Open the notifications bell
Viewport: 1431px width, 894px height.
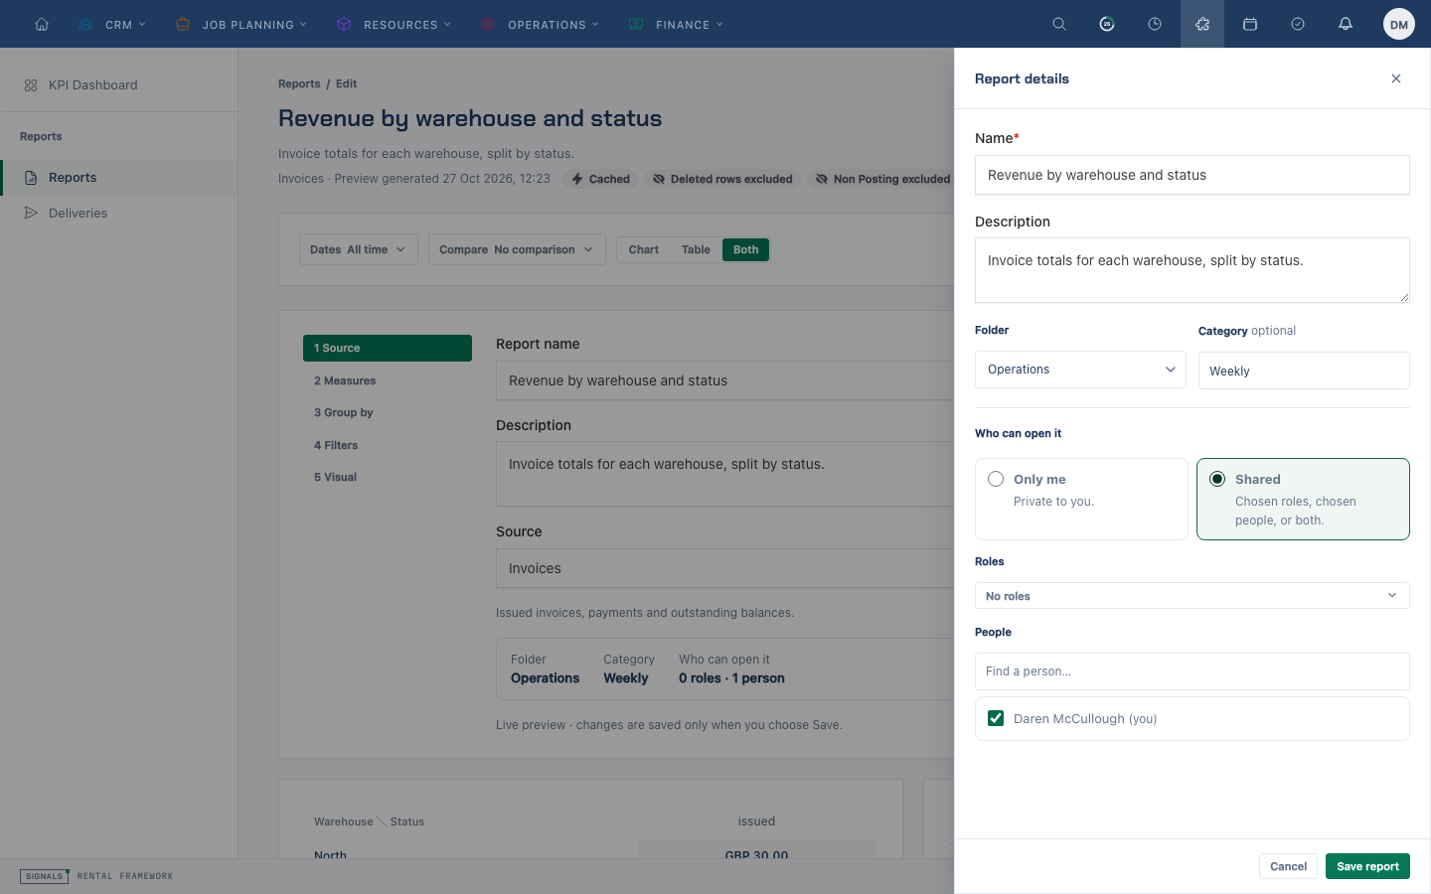[x=1346, y=24]
